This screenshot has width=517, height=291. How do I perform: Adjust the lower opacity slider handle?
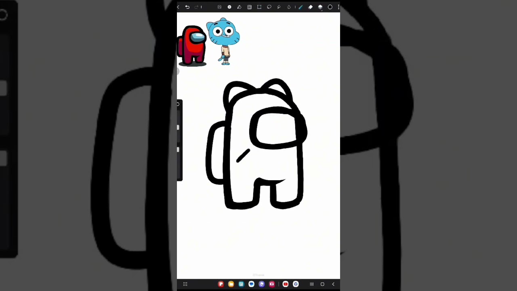(178, 150)
